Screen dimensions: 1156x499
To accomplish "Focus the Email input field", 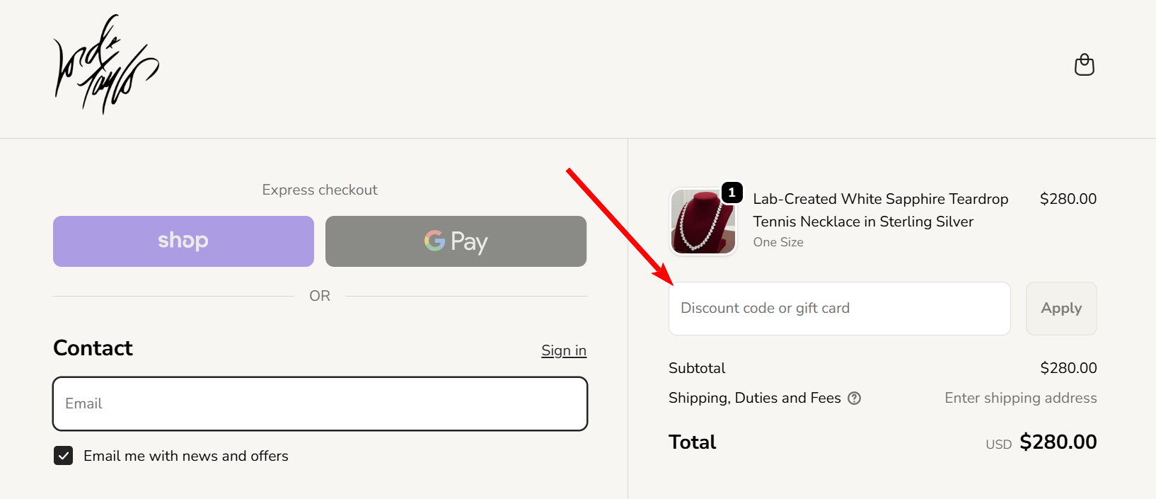I will [x=320, y=403].
